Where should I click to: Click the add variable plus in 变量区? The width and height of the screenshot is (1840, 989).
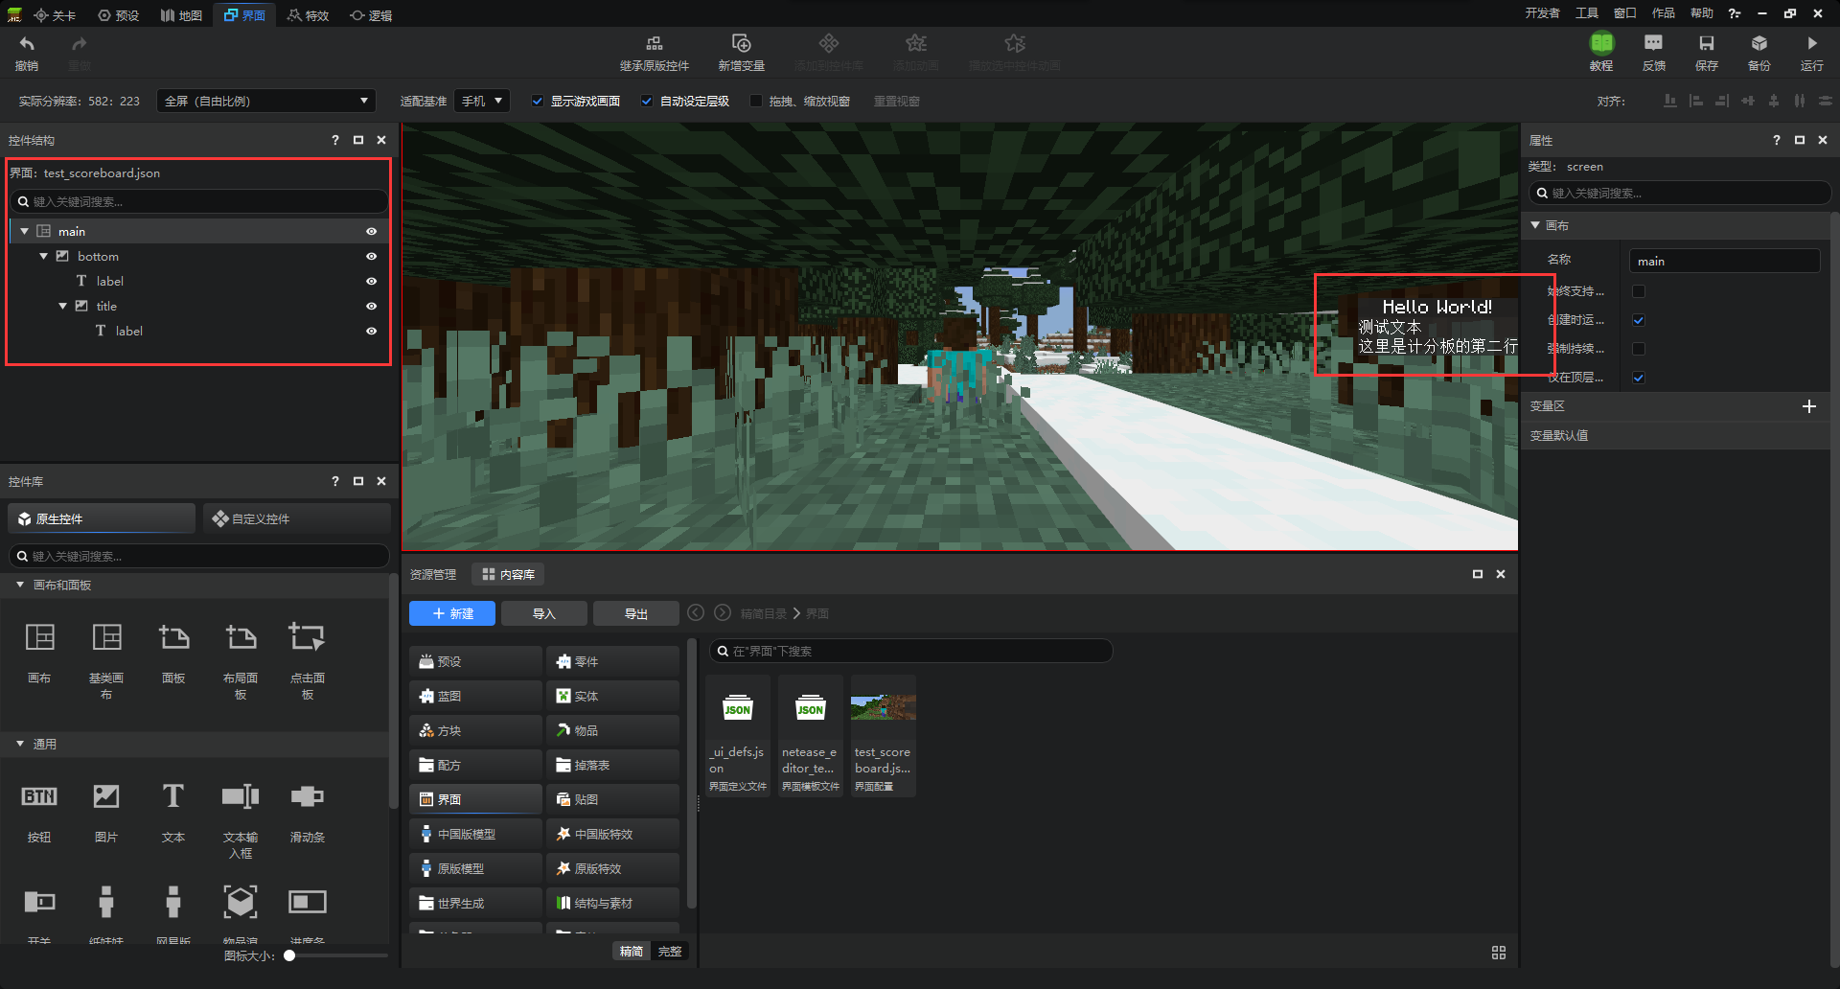[x=1809, y=406]
